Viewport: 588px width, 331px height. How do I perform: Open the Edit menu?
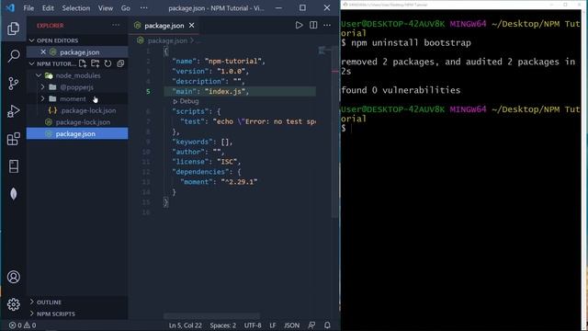[48, 8]
